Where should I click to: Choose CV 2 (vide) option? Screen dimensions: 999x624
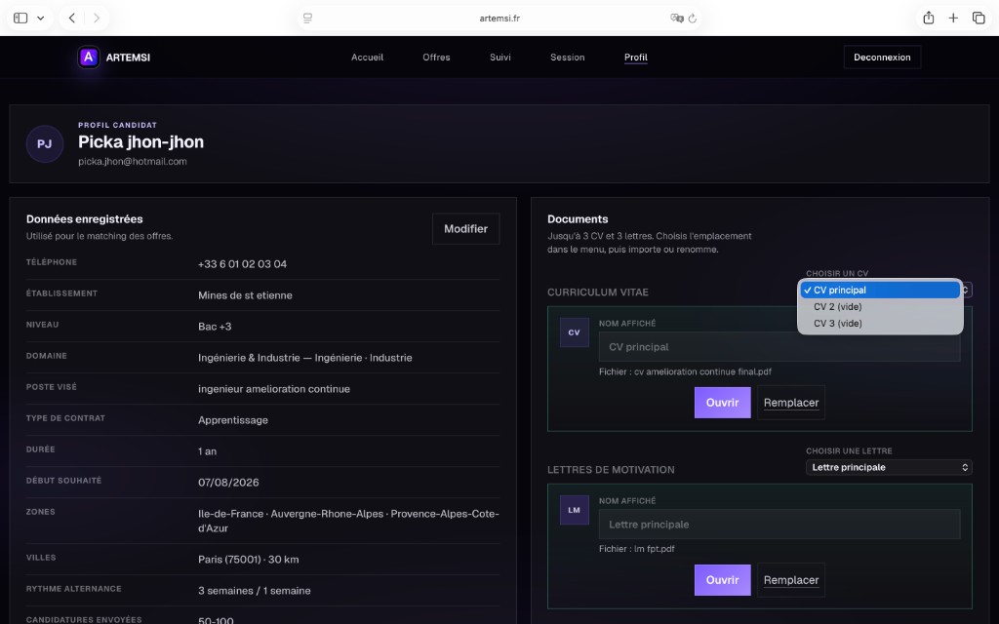880,306
